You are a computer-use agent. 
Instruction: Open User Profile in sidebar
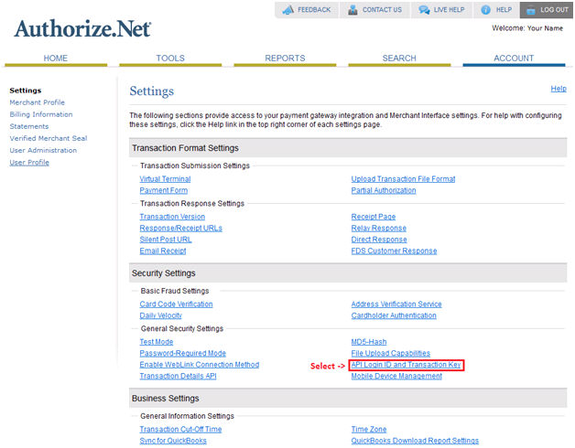point(29,162)
